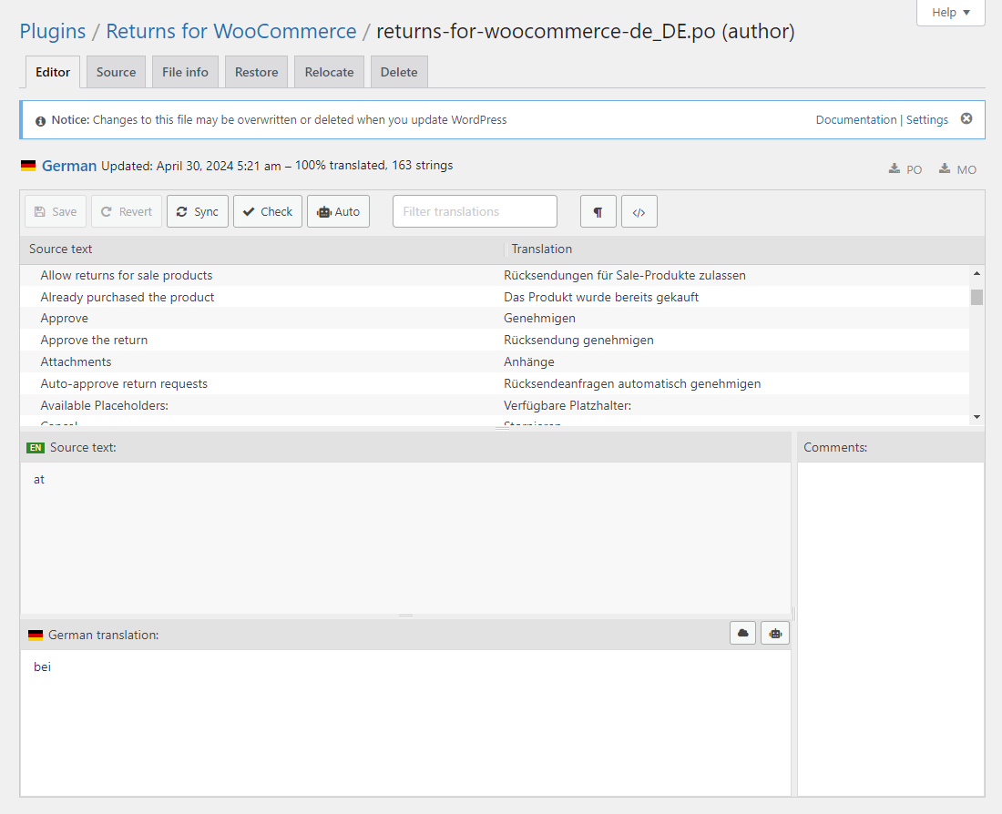Open the File info tab
The width and height of the screenshot is (1002, 814).
coord(185,72)
